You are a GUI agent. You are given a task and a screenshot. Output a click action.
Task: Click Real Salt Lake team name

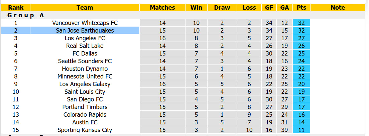click(x=85, y=46)
